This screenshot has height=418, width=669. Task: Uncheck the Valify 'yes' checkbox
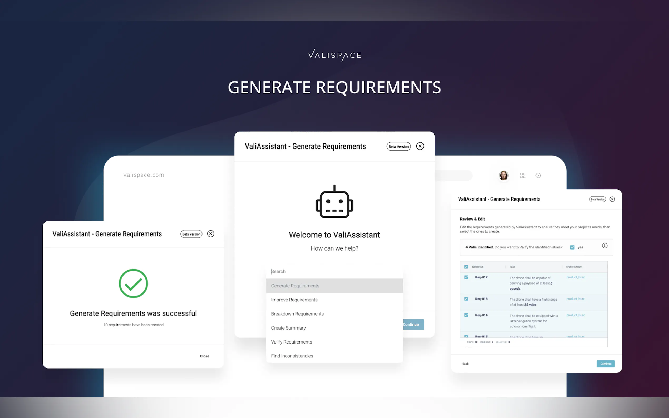tap(572, 247)
